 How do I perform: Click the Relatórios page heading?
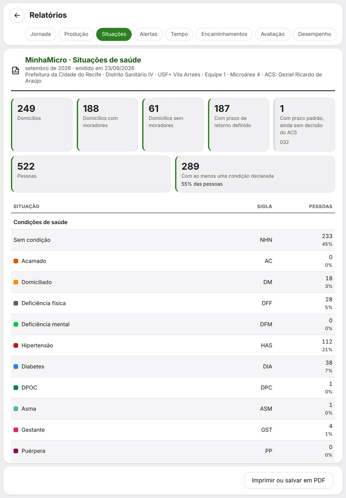48,15
